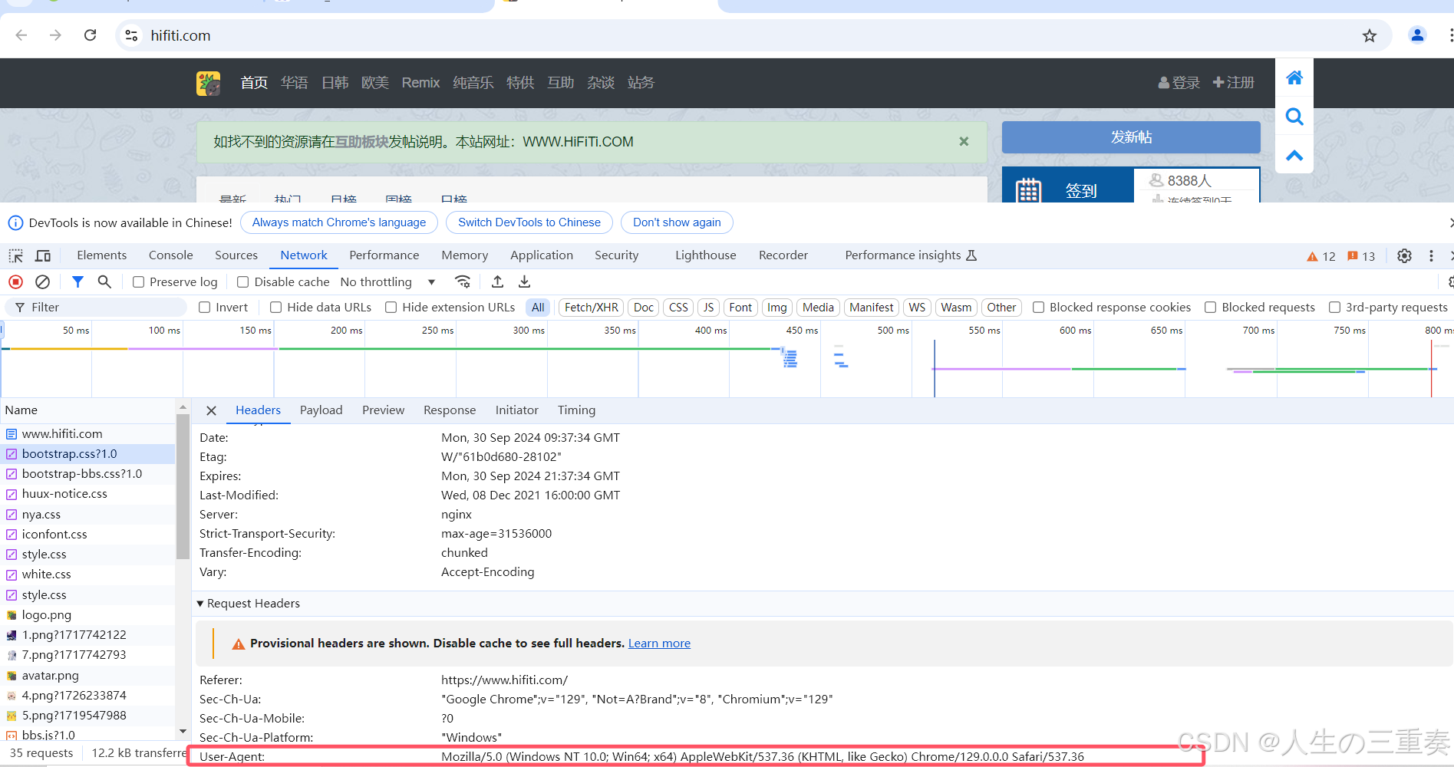The image size is (1454, 767).
Task: Click the address bar URL hifiti.com
Action: (180, 35)
